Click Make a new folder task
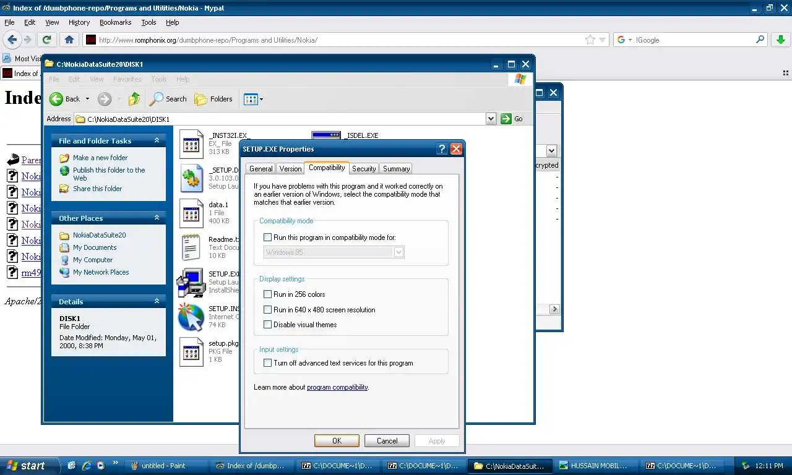Viewport: 792px width, 475px height. pos(100,158)
